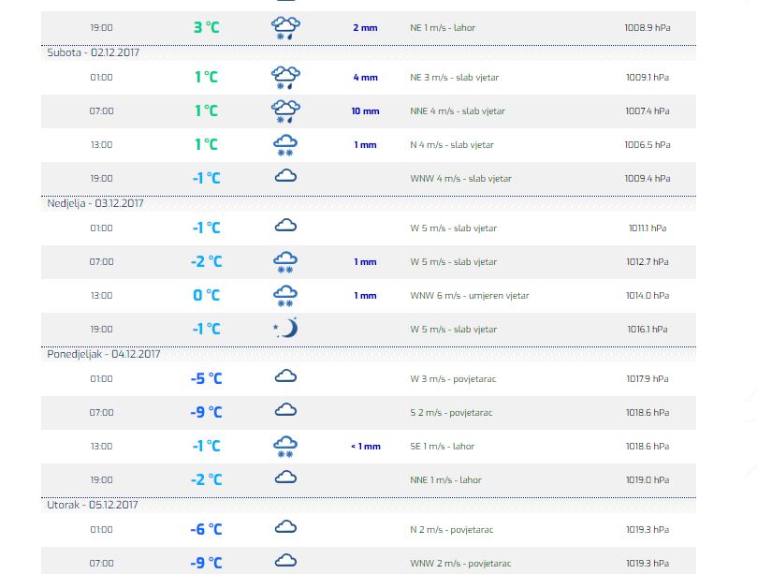Click the sleet icon for Saturday 01:00
Viewport: 757px width, 574px height.
285,78
